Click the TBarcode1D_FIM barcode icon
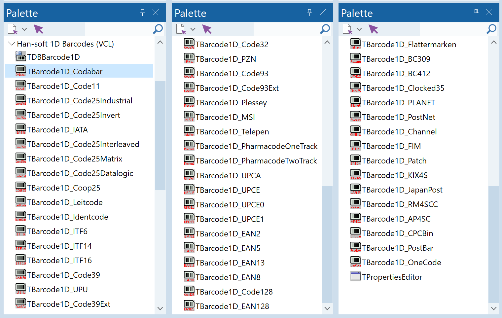The width and height of the screenshot is (502, 318). pyautogui.click(x=356, y=146)
